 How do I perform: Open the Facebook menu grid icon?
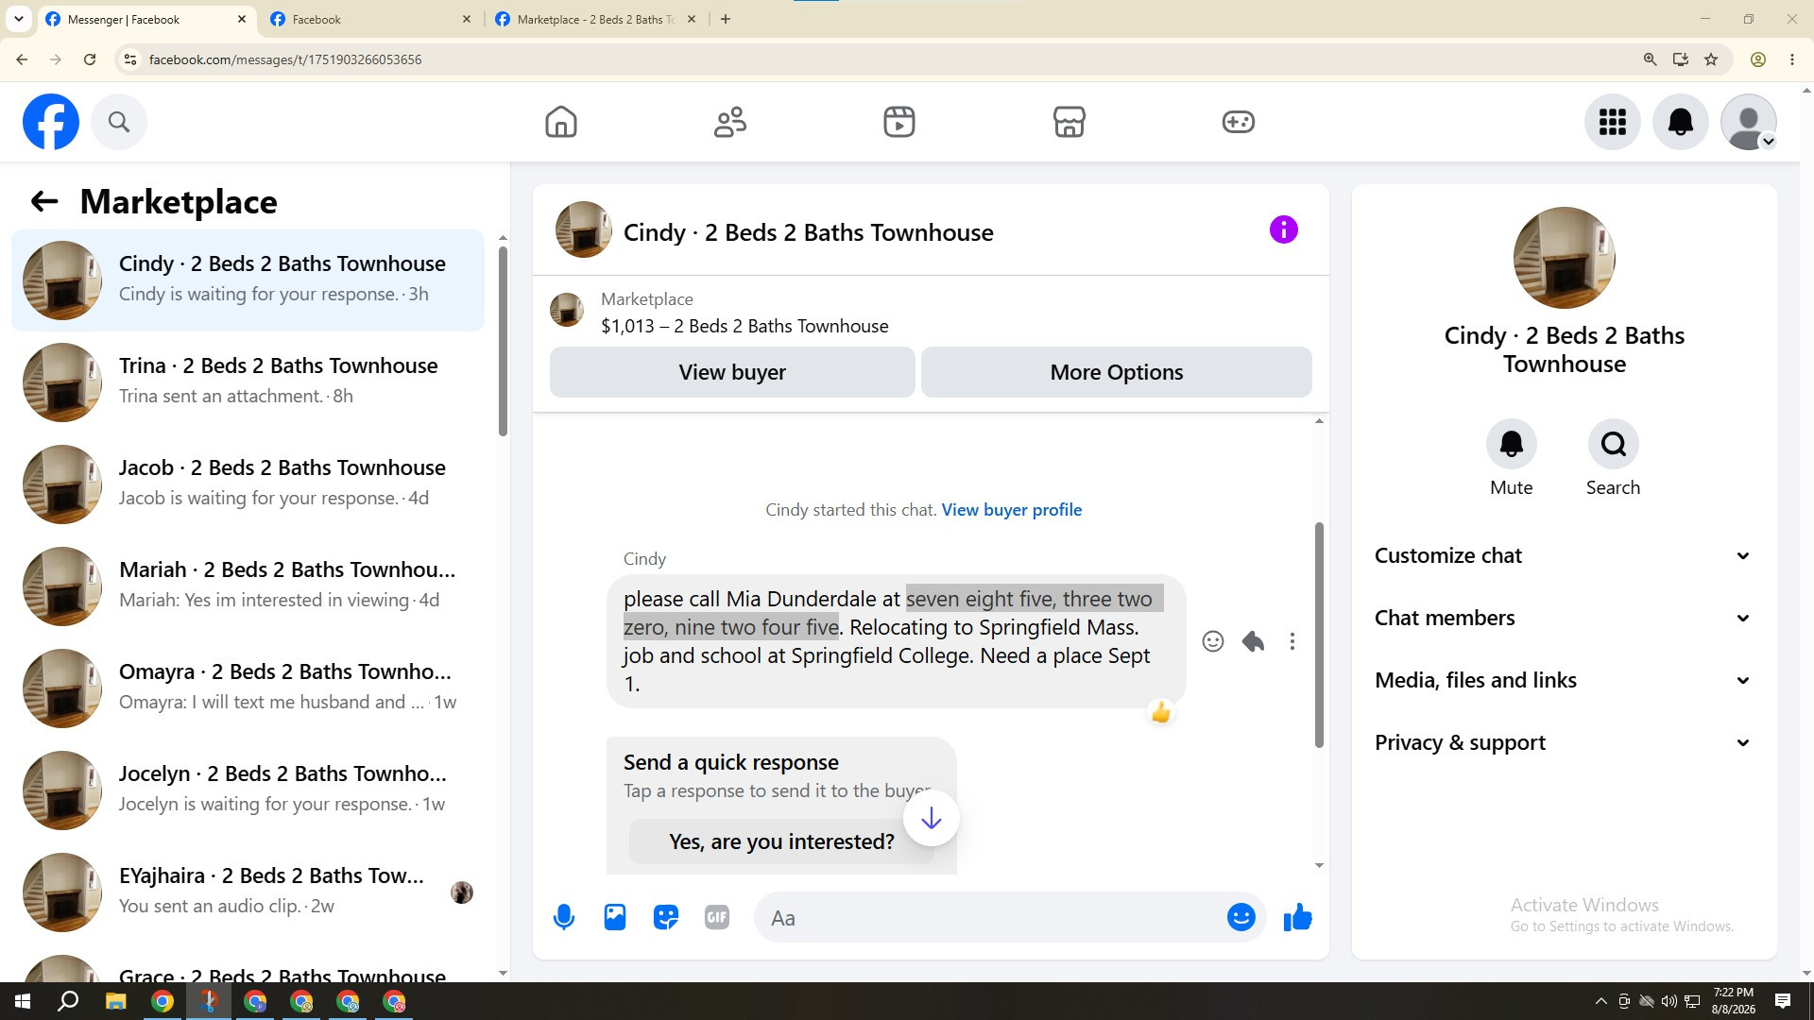(x=1613, y=122)
